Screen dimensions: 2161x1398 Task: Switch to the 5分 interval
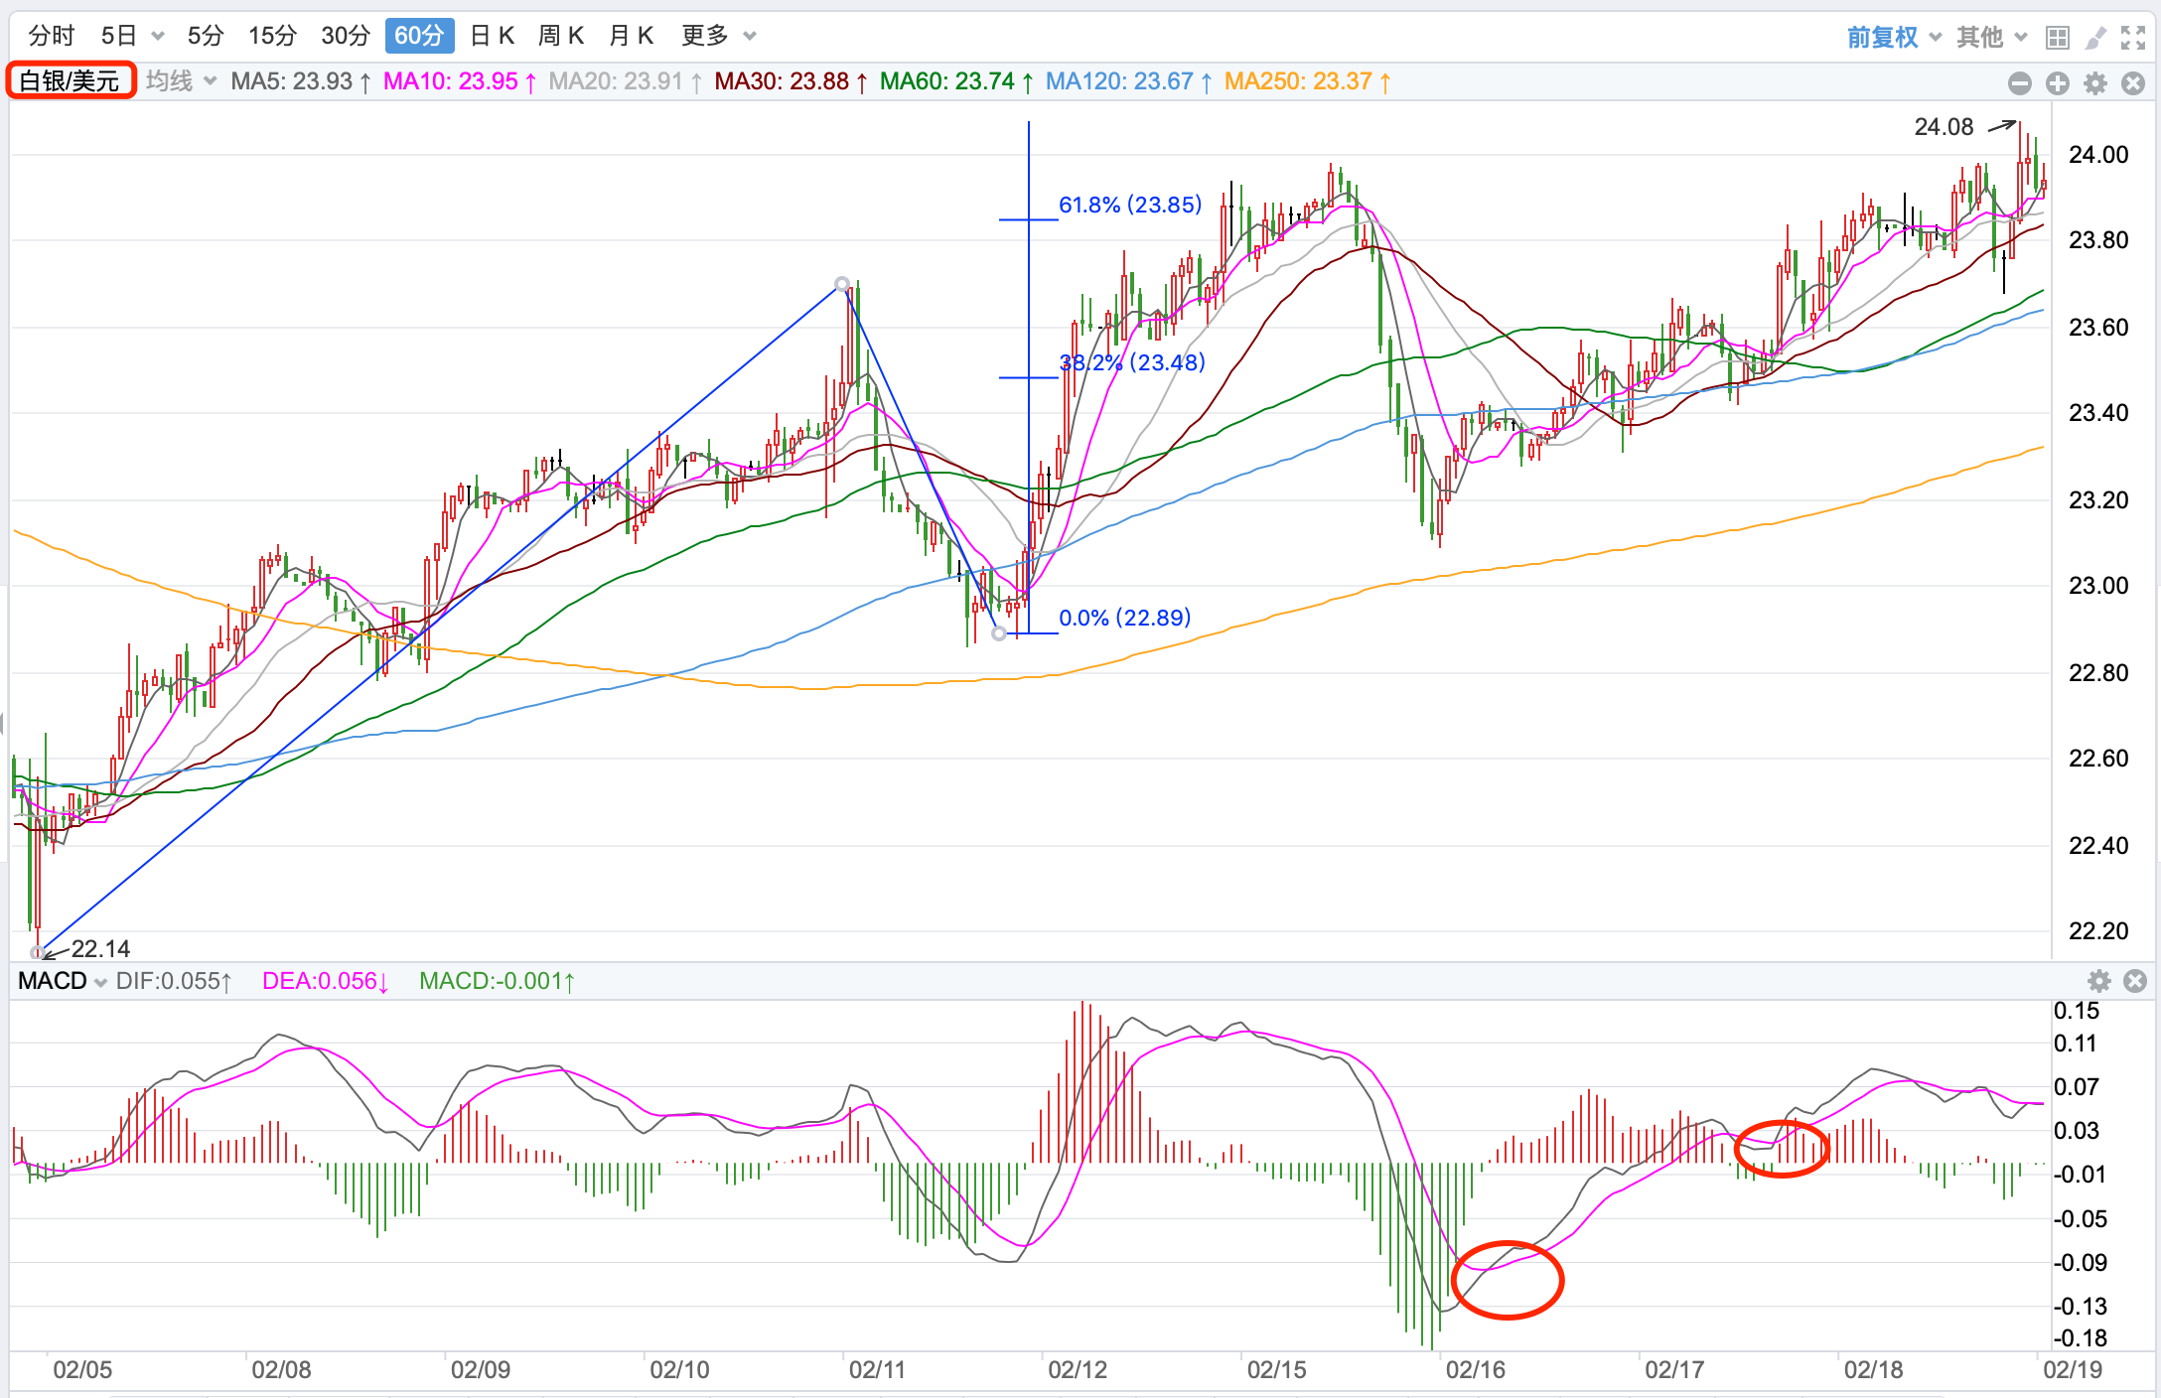click(x=206, y=36)
